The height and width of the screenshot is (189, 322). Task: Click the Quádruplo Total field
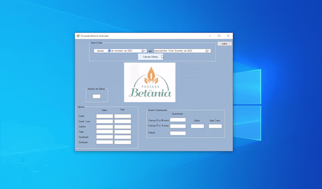[x=123, y=137]
